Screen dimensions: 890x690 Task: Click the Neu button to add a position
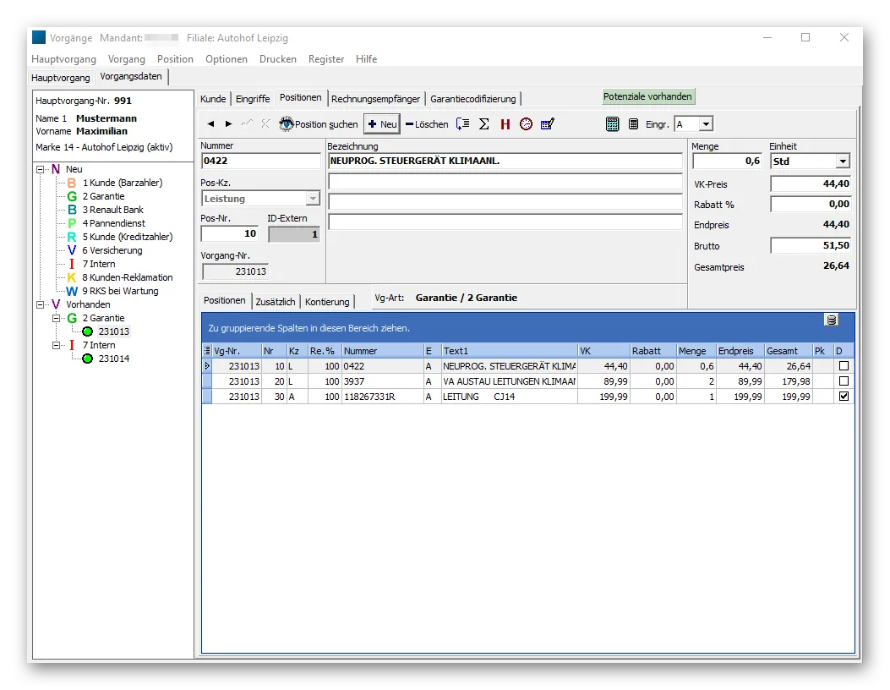380,123
